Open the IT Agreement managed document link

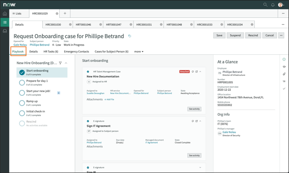pyautogui.click(x=151, y=143)
